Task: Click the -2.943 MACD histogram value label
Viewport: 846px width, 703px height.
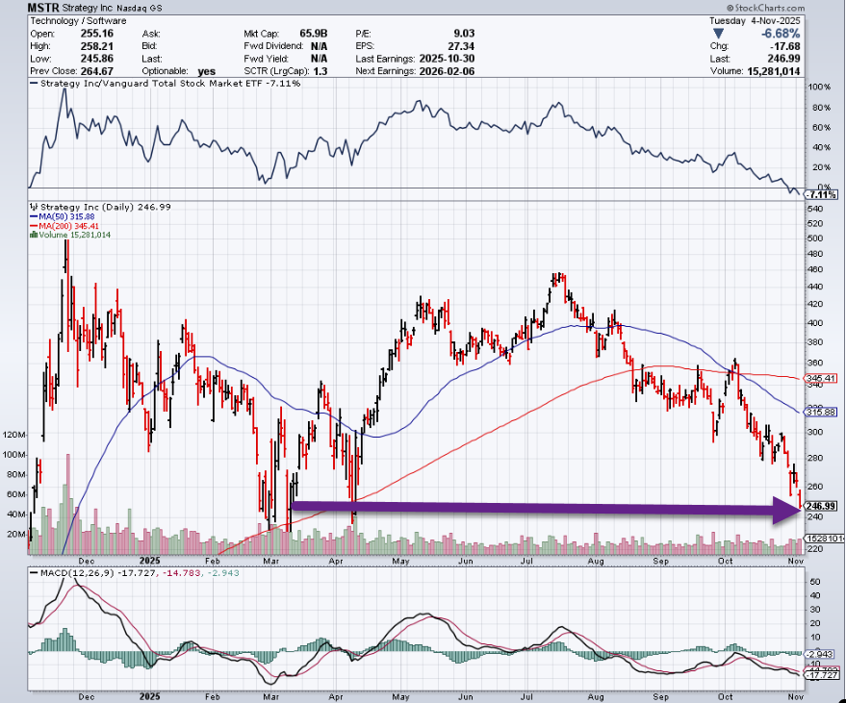Action: pyautogui.click(x=821, y=653)
